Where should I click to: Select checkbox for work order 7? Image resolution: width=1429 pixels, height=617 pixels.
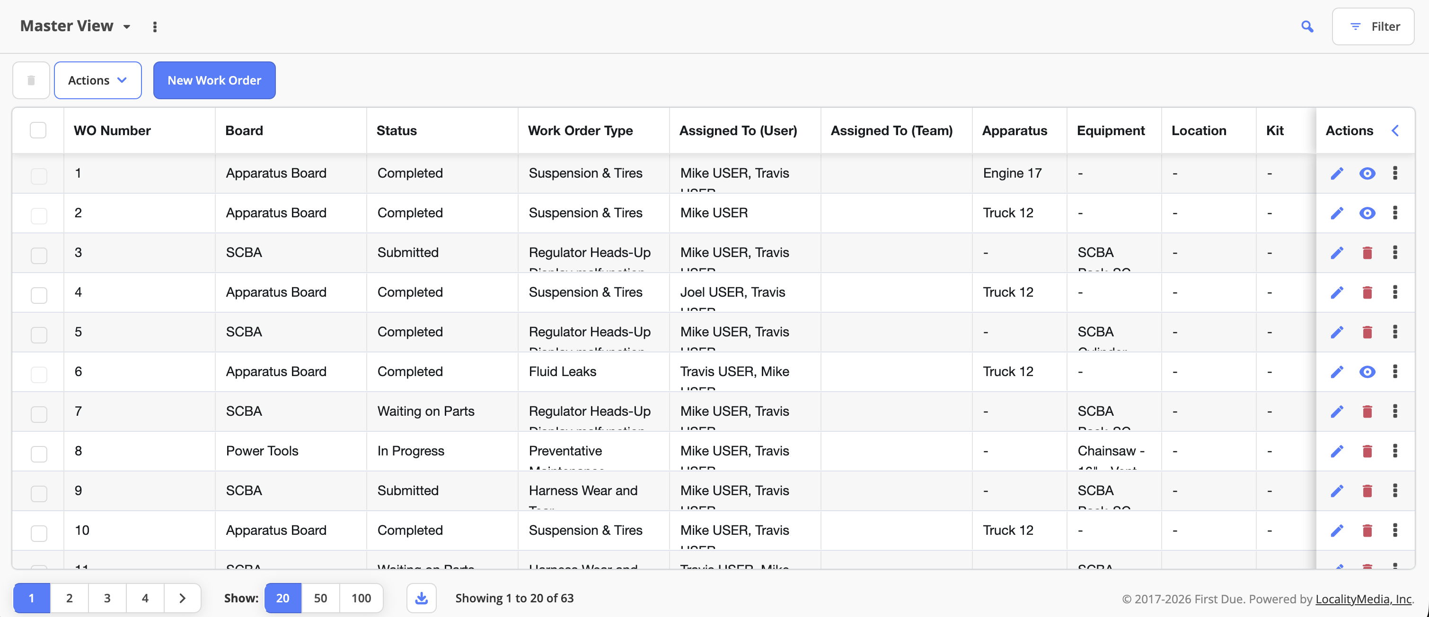[39, 414]
